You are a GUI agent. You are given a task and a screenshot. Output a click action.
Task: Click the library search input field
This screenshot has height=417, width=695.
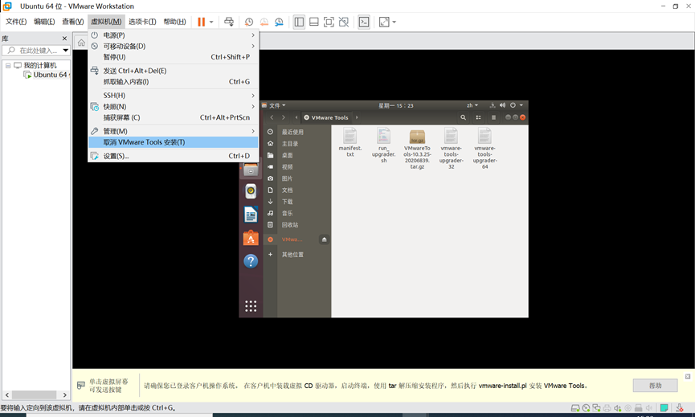[36, 51]
